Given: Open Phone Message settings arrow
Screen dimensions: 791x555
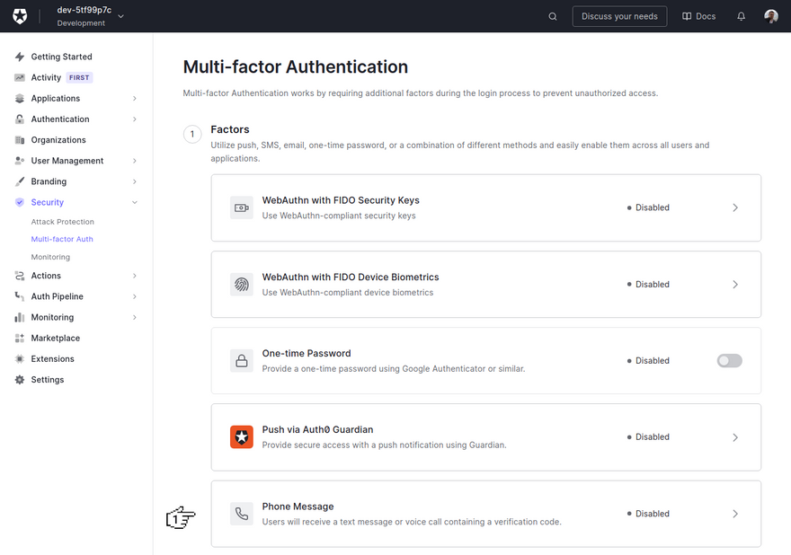Looking at the screenshot, I should 735,514.
